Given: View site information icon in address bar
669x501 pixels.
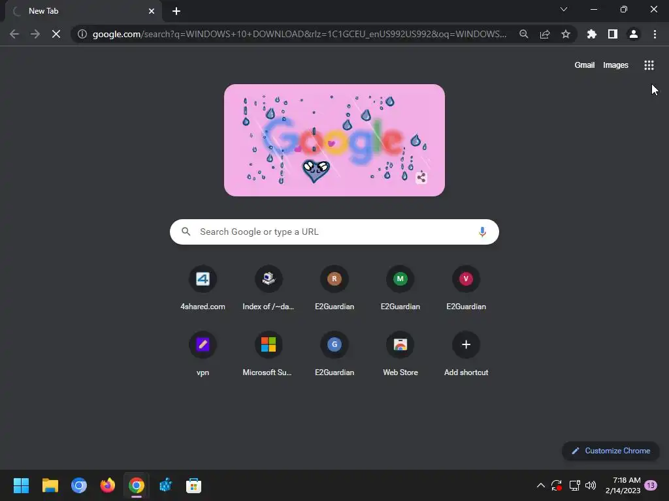Looking at the screenshot, I should 82,34.
